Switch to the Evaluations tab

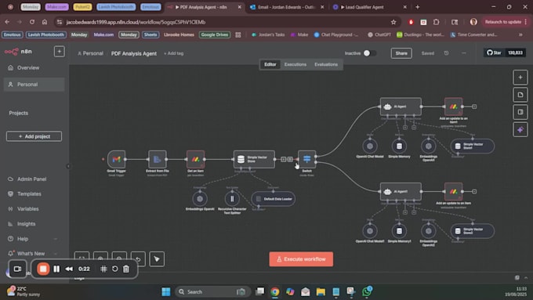326,64
